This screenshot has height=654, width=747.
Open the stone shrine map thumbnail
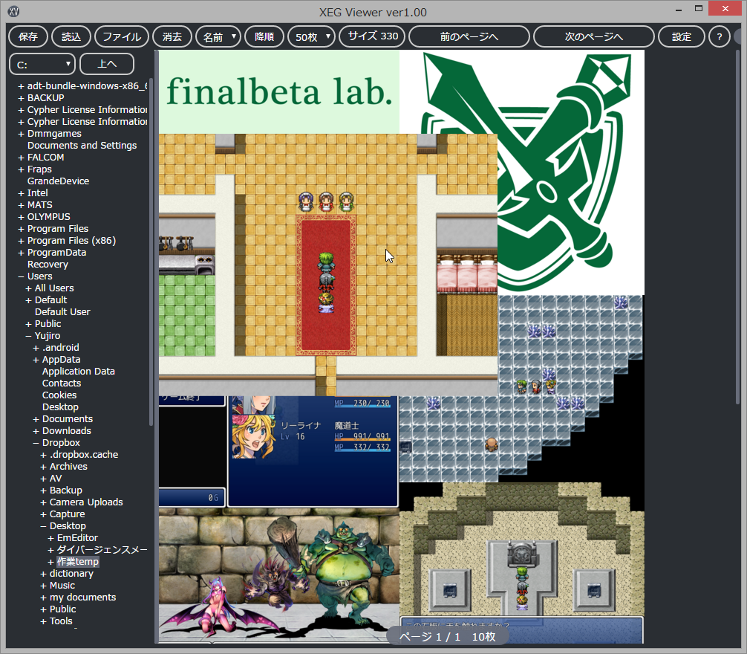pos(522,563)
